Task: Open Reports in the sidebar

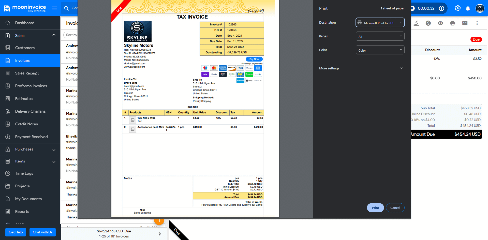Action: point(30,212)
